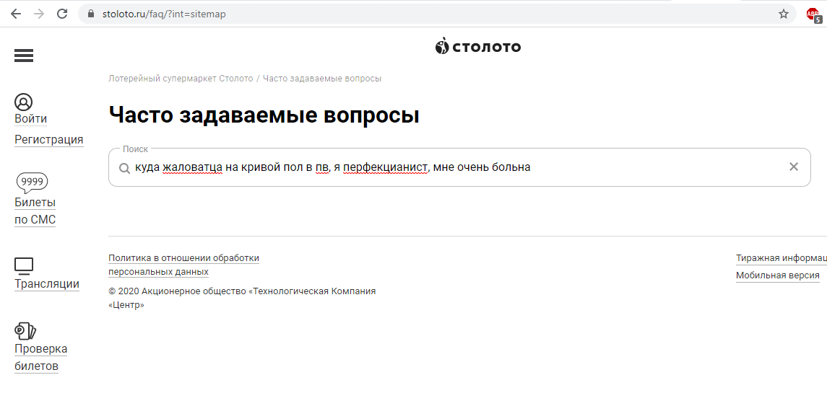Click Часто задаваемые вопросы breadcrumb
827x406 pixels.
click(321, 79)
